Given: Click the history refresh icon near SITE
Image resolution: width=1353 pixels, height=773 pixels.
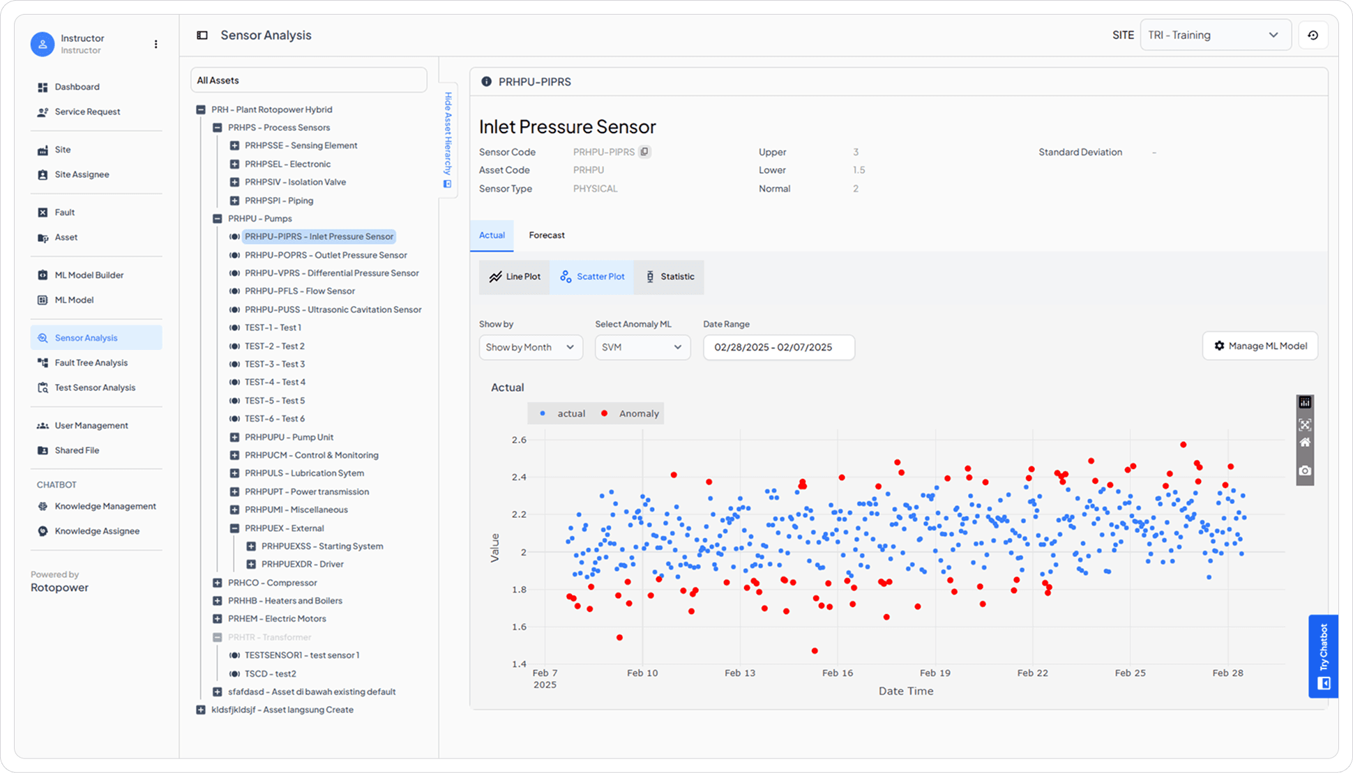Looking at the screenshot, I should 1313,36.
